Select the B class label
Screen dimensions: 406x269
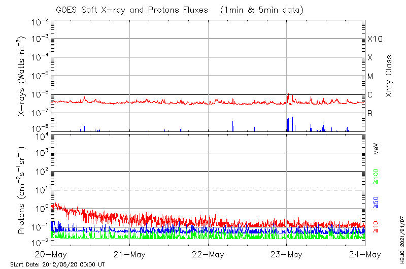point(370,113)
